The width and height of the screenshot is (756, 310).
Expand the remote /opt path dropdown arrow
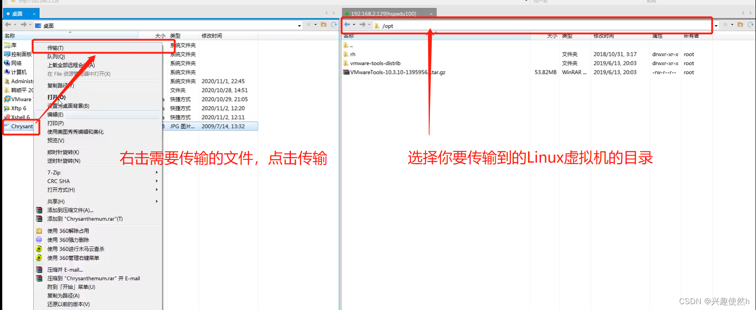716,26
